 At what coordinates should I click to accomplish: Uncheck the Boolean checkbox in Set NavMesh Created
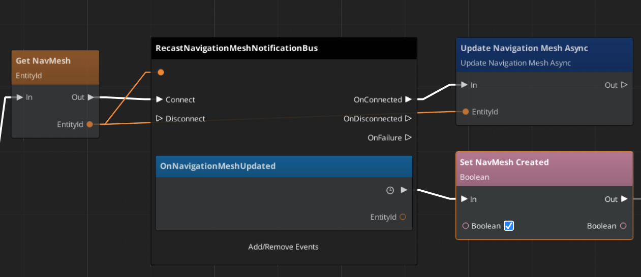pyautogui.click(x=509, y=226)
